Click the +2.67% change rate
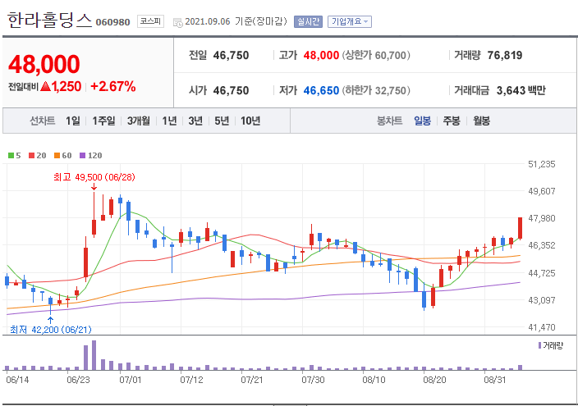The width and height of the screenshot is (578, 406). click(112, 87)
